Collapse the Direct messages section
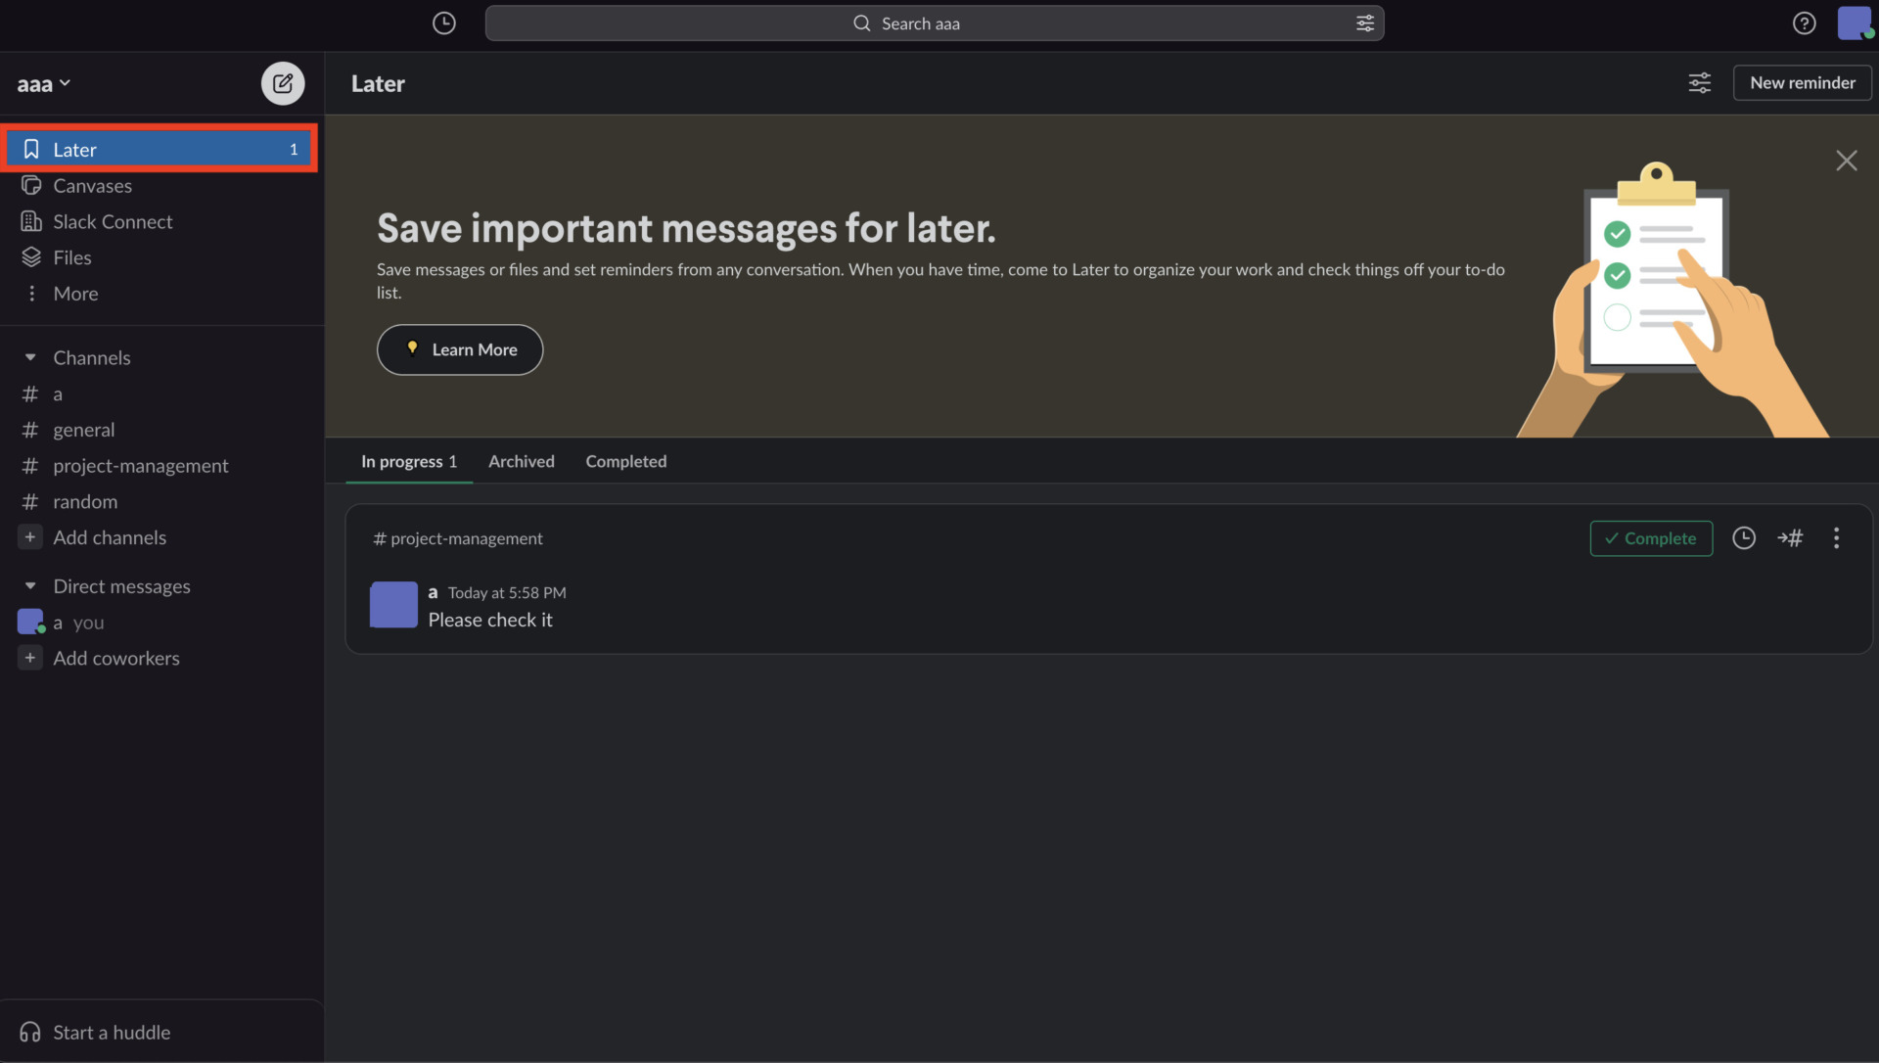 point(30,585)
